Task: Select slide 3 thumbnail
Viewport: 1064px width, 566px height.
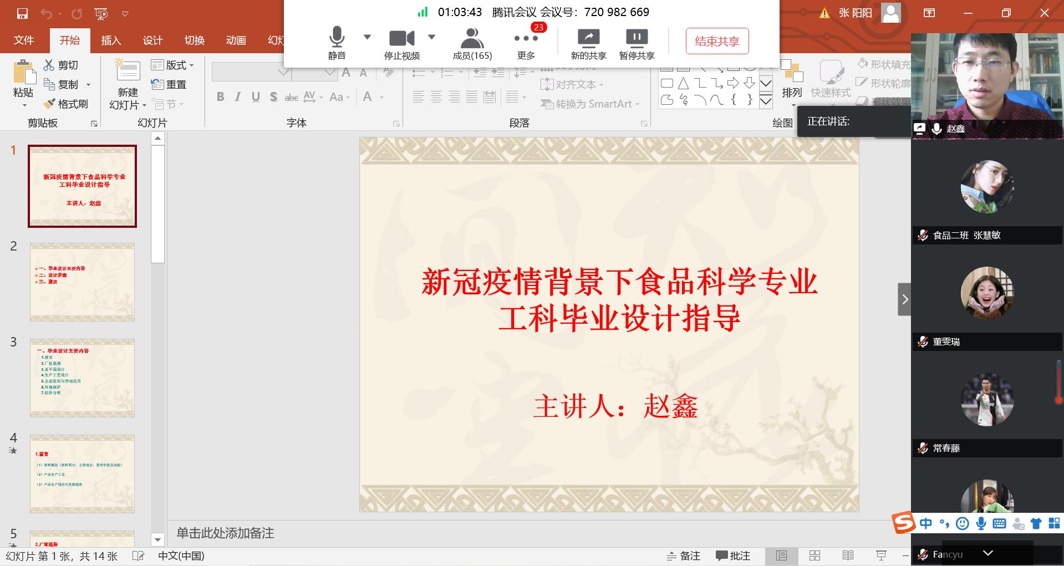Action: click(x=82, y=378)
